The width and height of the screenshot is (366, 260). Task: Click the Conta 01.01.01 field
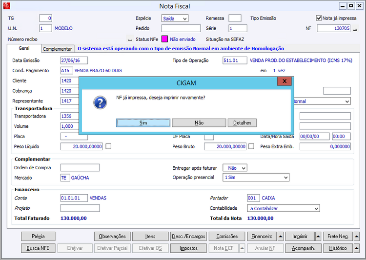coord(74,198)
